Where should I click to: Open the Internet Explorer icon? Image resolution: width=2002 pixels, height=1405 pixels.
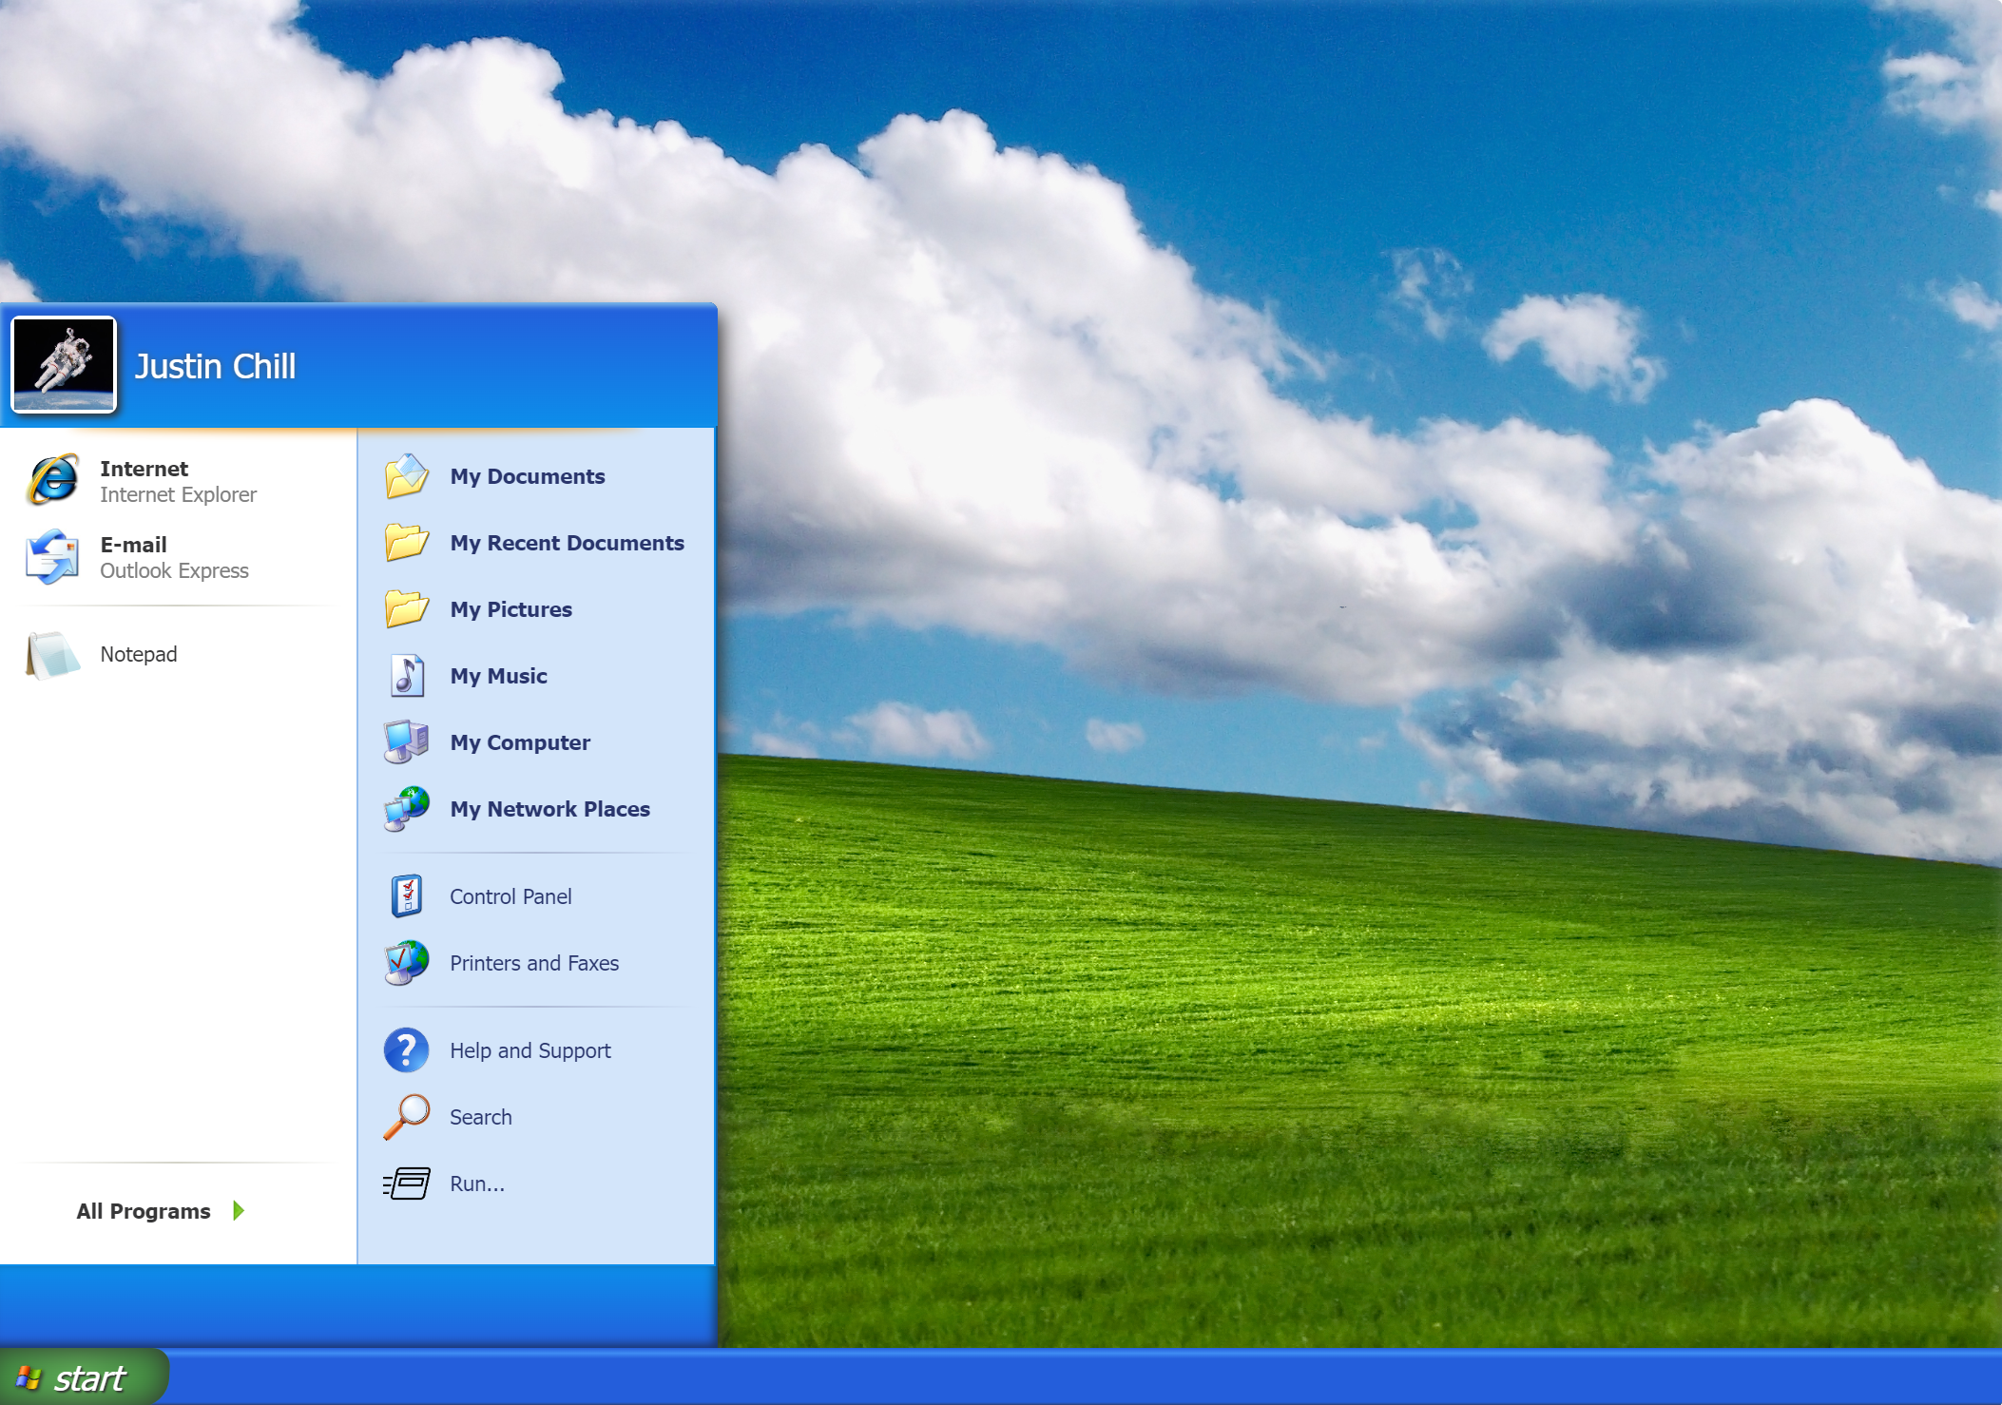click(x=53, y=480)
